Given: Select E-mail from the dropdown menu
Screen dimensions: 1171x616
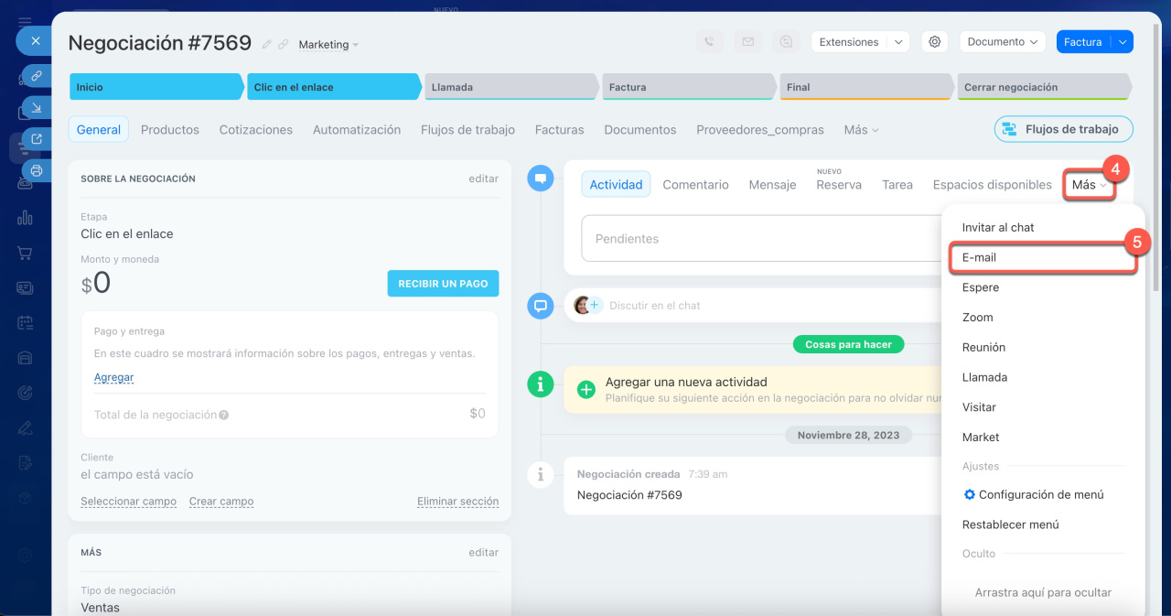Looking at the screenshot, I should (x=979, y=258).
